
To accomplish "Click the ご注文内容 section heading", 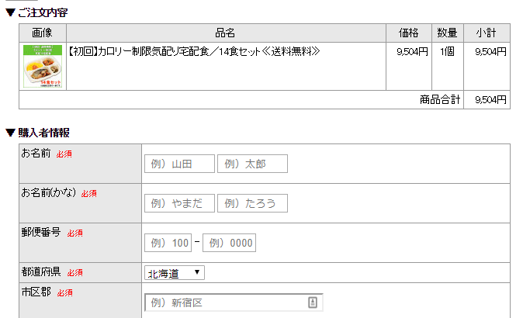I will [43, 12].
